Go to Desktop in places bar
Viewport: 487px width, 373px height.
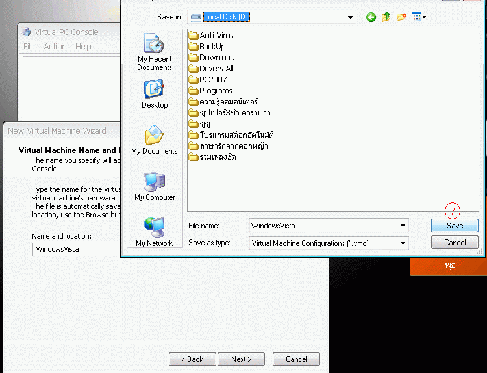pos(155,94)
